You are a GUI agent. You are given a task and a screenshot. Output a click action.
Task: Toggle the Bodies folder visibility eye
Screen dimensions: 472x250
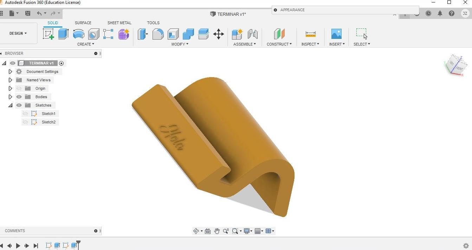coord(19,97)
